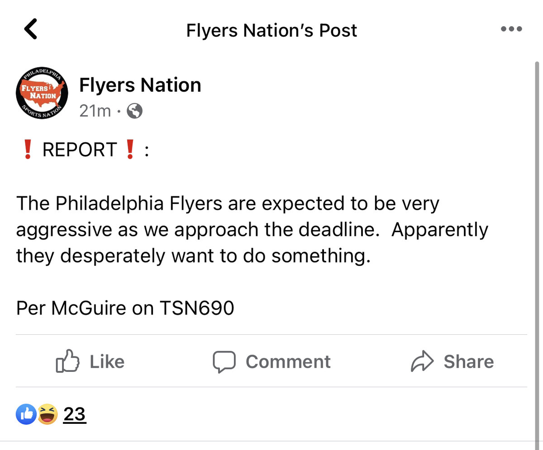View the 23 reactions count
543x450 pixels.
(75, 414)
